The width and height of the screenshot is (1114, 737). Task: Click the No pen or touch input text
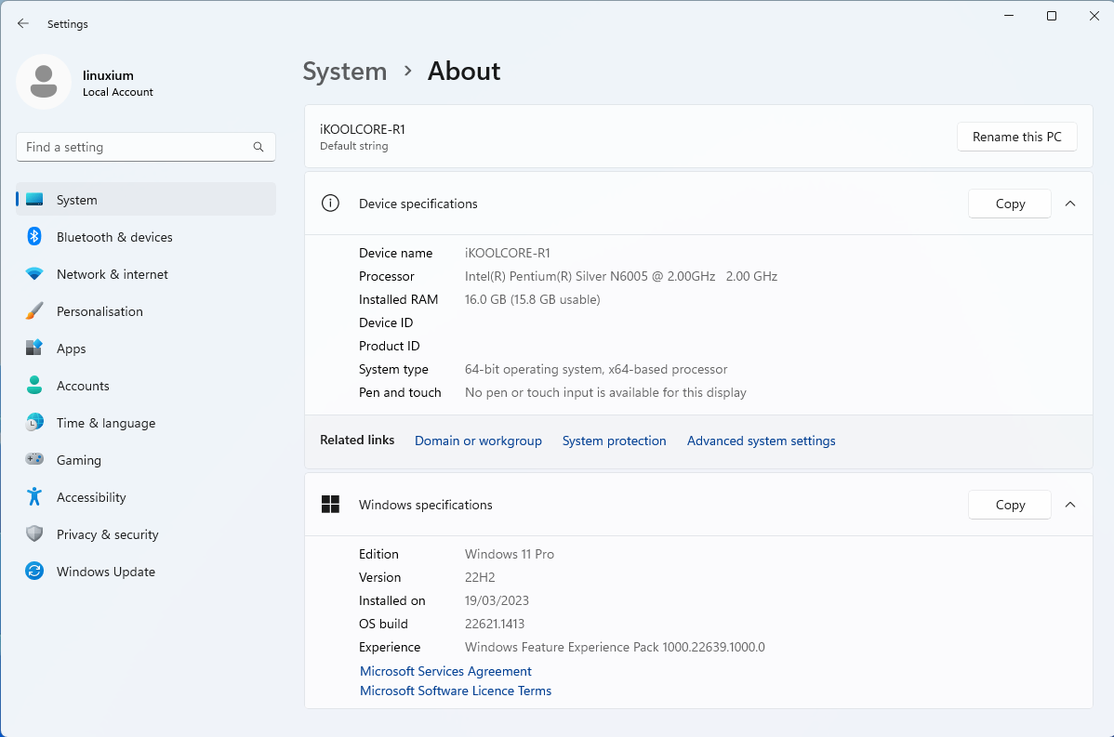point(605,392)
